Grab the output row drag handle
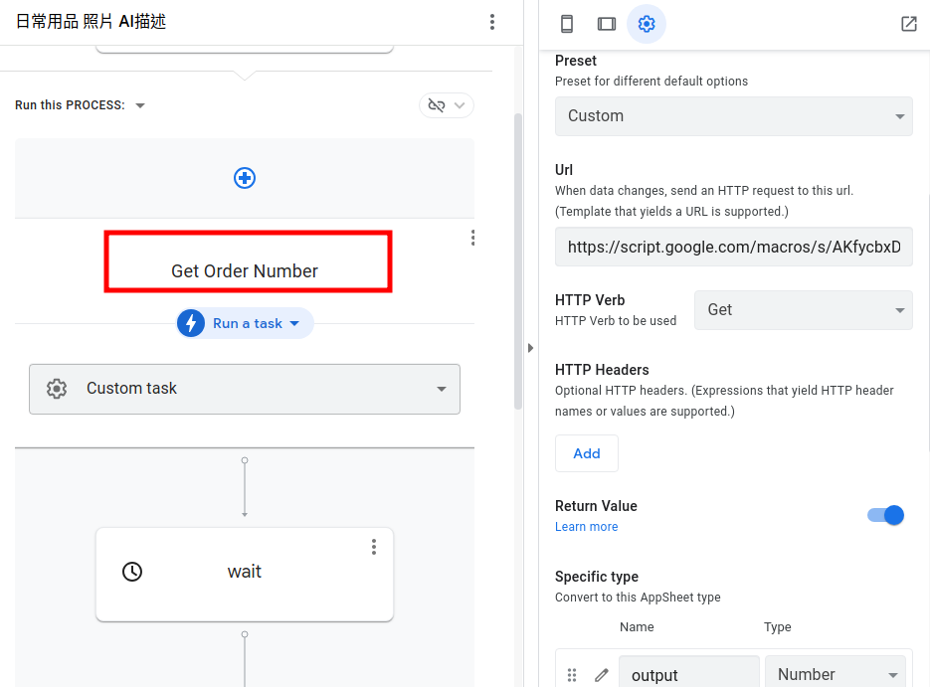 click(x=572, y=674)
